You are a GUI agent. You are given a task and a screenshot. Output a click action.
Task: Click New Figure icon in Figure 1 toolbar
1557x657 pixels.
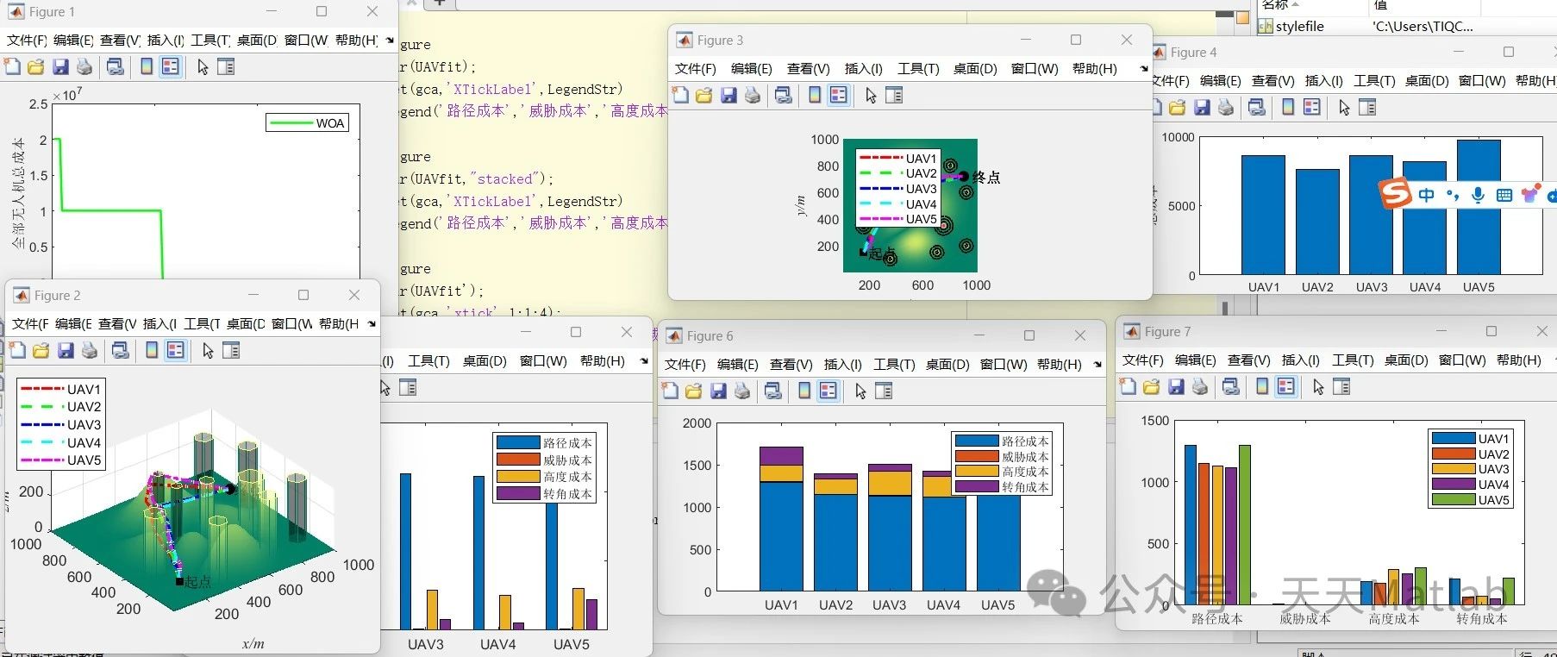pos(12,66)
